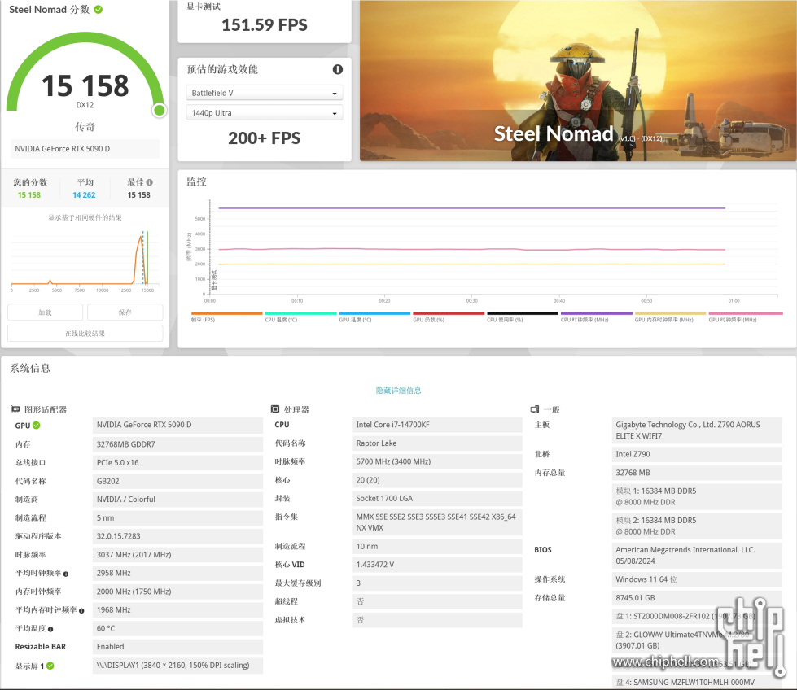797x690 pixels.
Task: Click the Intel Z790 northbridge value
Action: point(696,454)
